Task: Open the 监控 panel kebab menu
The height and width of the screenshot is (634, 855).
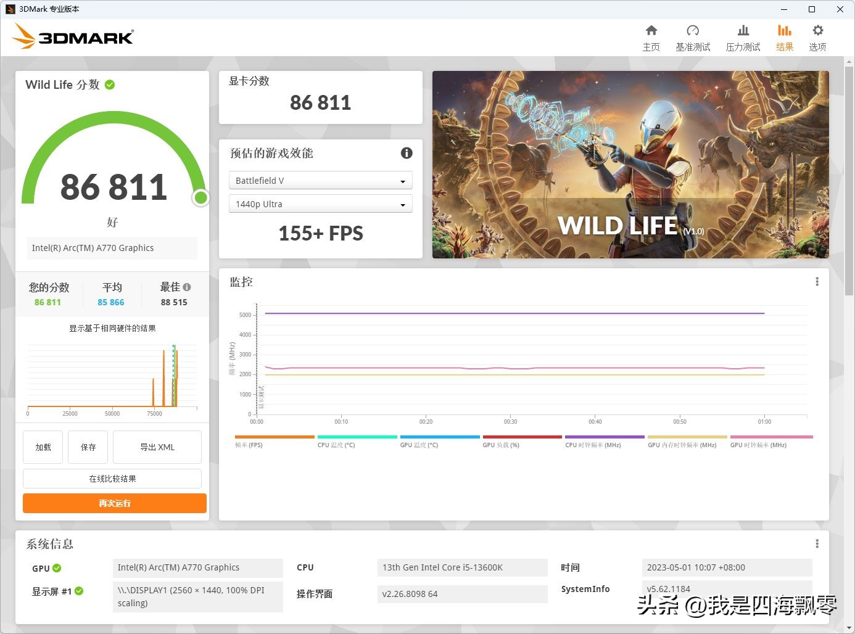Action: pyautogui.click(x=817, y=281)
